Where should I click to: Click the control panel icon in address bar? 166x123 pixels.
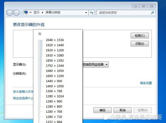pyautogui.click(x=26, y=13)
